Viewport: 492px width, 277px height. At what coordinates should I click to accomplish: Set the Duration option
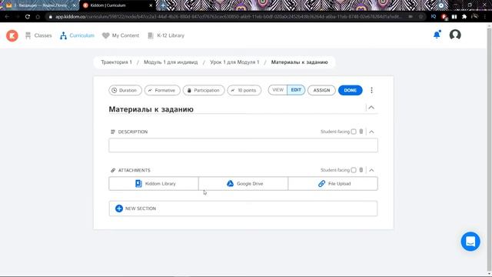[125, 90]
